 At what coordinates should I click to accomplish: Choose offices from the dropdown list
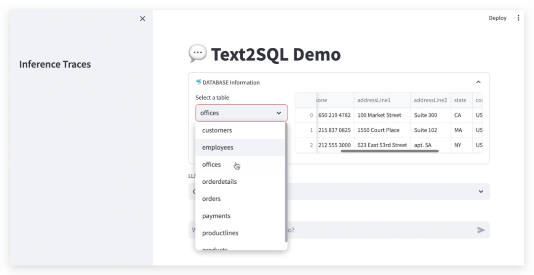pos(240,164)
